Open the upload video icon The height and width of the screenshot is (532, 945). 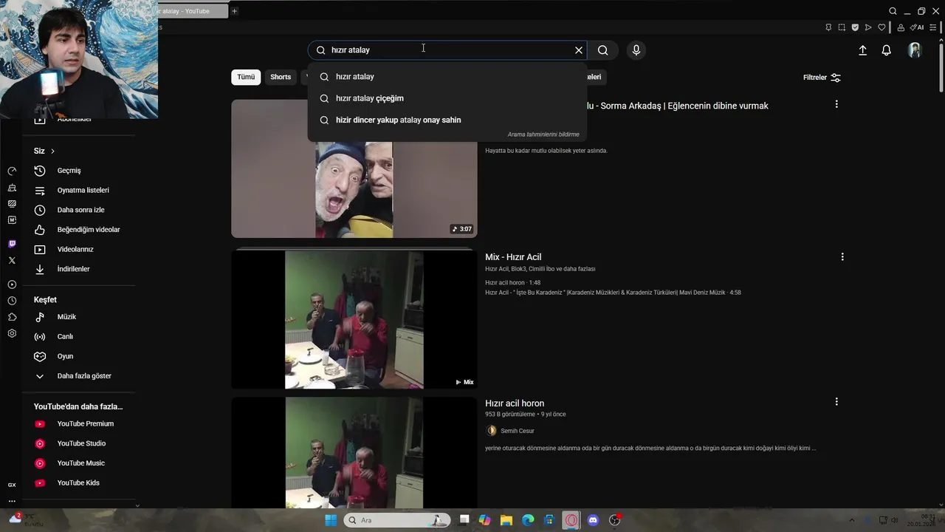pyautogui.click(x=862, y=50)
